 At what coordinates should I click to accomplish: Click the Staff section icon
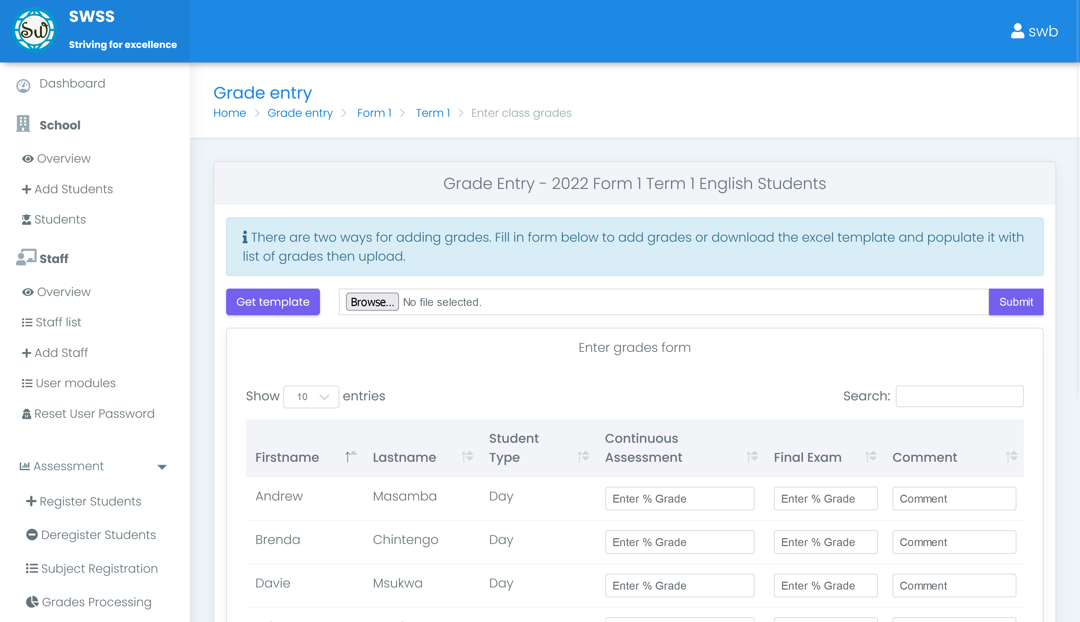click(26, 257)
